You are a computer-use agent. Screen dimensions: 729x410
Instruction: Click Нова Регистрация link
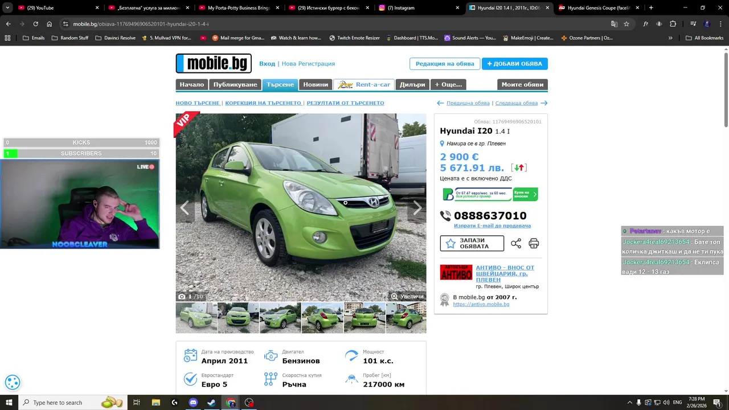pyautogui.click(x=308, y=64)
